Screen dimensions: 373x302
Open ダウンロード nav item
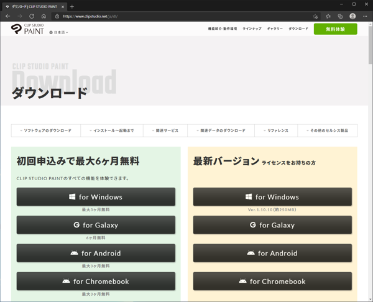298,29
